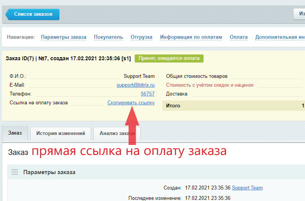Go back via Список заказов button
The height and width of the screenshot is (201, 305).
click(33, 14)
